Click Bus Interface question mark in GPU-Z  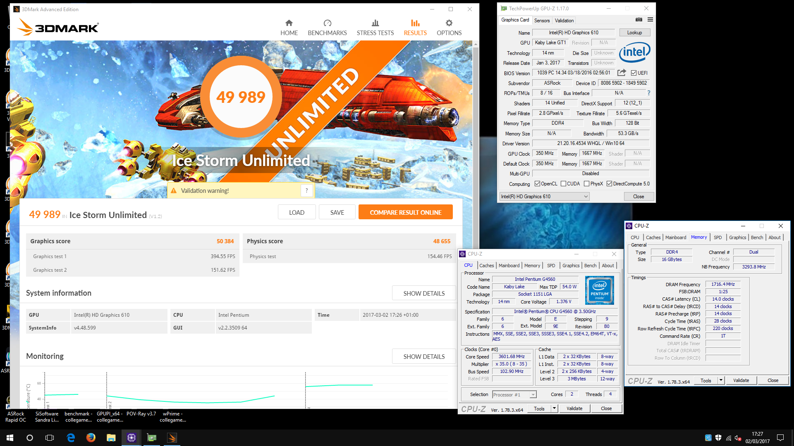(x=649, y=93)
